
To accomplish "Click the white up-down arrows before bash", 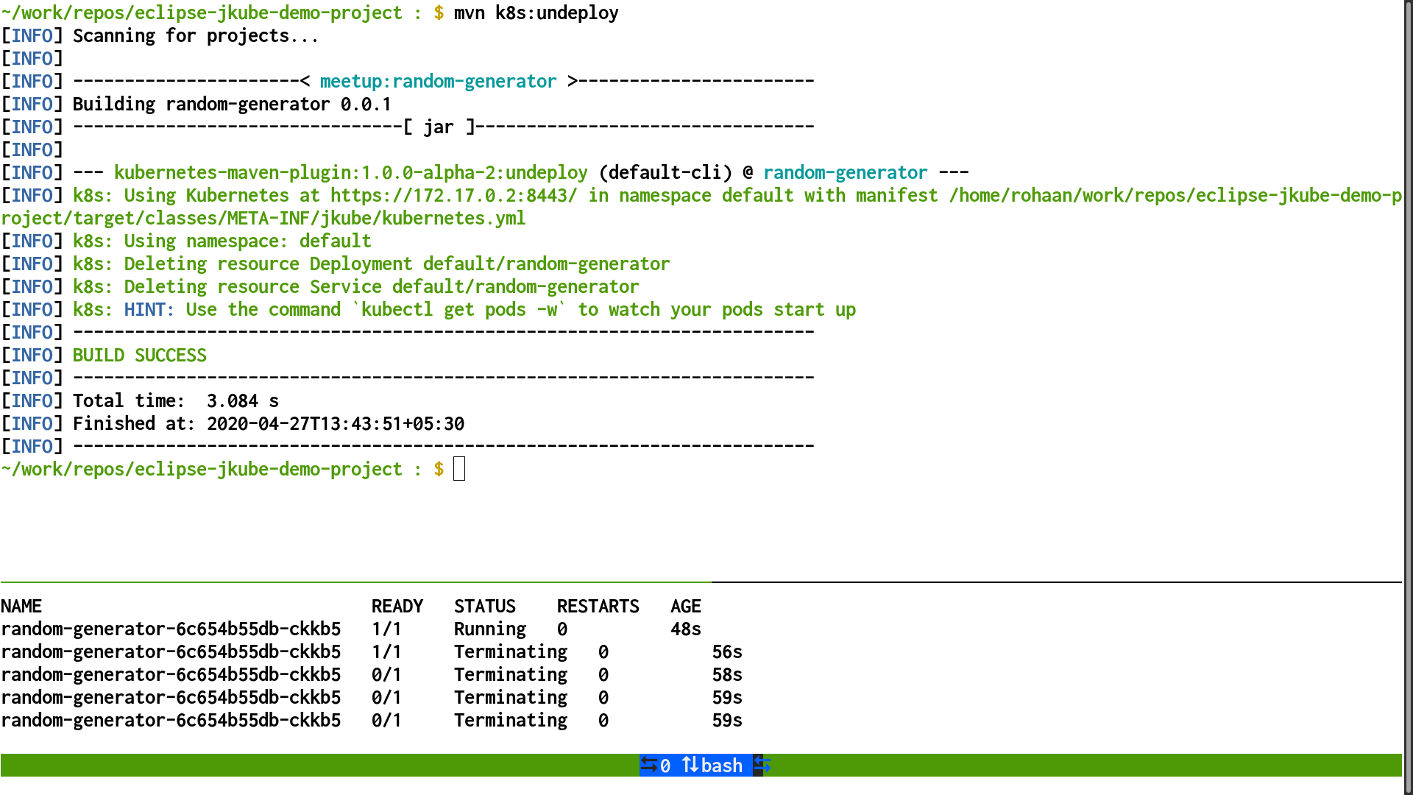I will (690, 765).
